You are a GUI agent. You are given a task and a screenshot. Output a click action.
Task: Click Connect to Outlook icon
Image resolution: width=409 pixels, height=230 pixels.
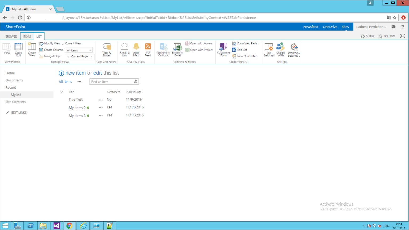click(163, 50)
